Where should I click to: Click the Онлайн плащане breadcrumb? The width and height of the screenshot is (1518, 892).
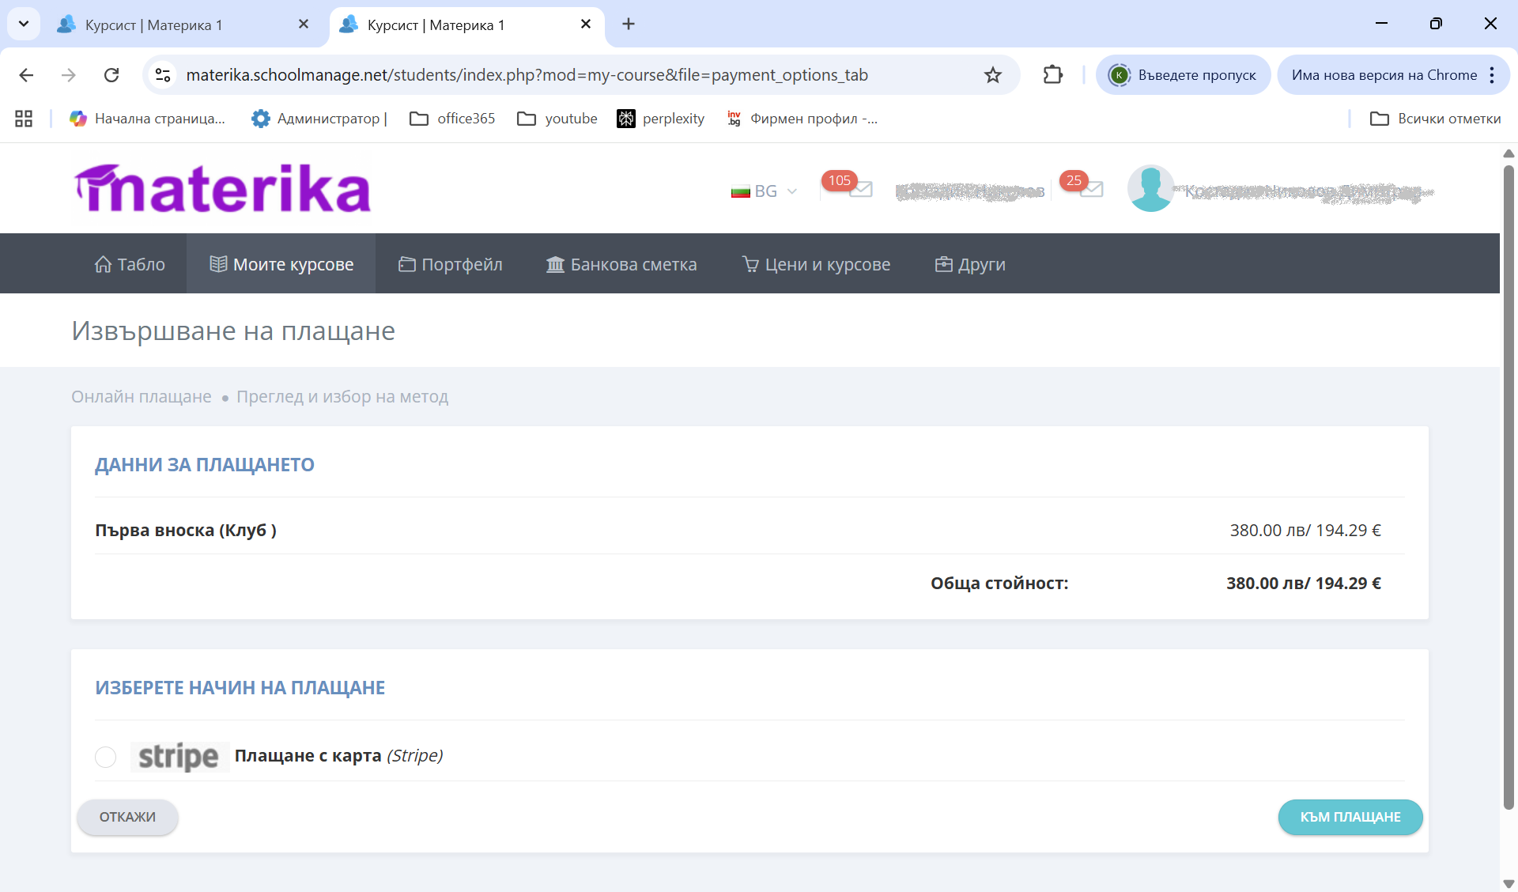pyautogui.click(x=142, y=396)
